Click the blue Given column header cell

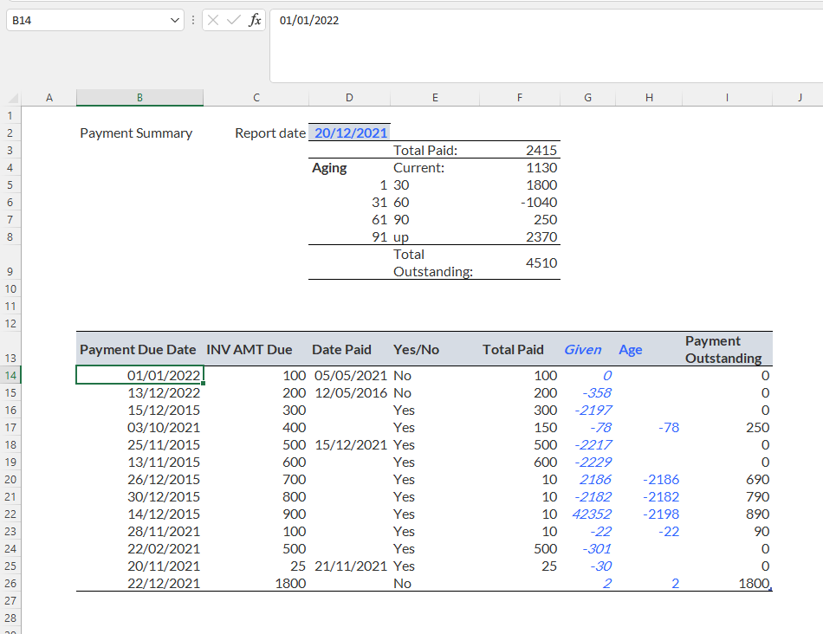(582, 350)
